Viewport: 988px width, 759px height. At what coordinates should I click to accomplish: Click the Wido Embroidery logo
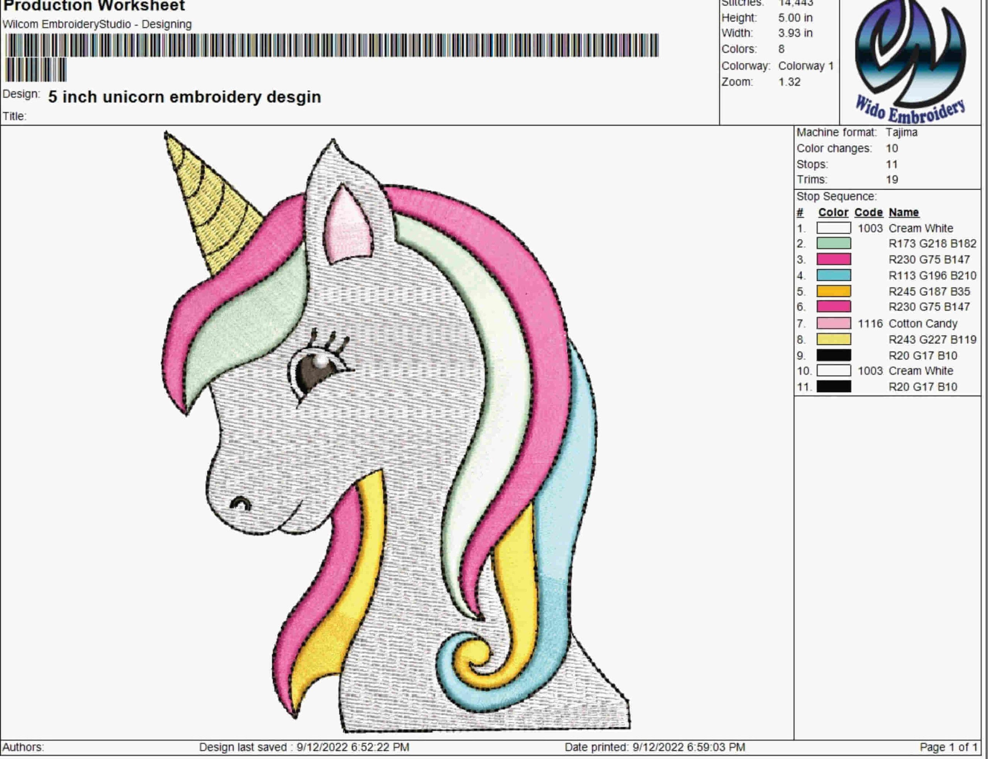click(x=910, y=62)
